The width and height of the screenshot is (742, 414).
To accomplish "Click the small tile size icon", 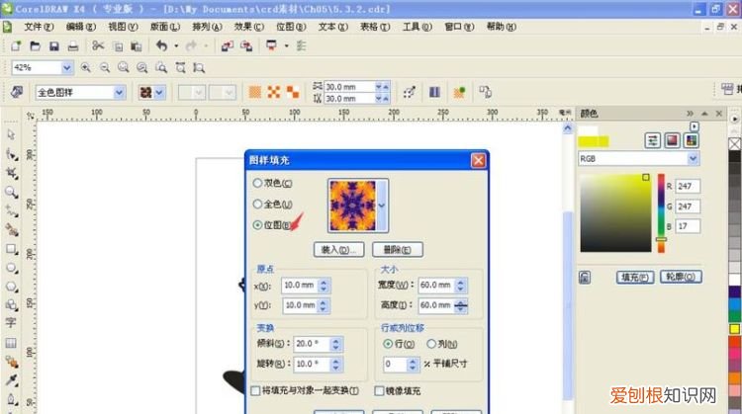I will click(x=254, y=92).
